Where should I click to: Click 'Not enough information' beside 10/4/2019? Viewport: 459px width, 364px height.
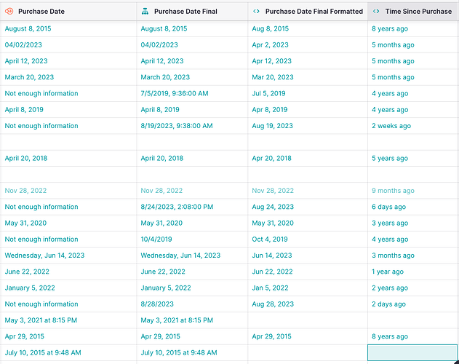click(68, 240)
